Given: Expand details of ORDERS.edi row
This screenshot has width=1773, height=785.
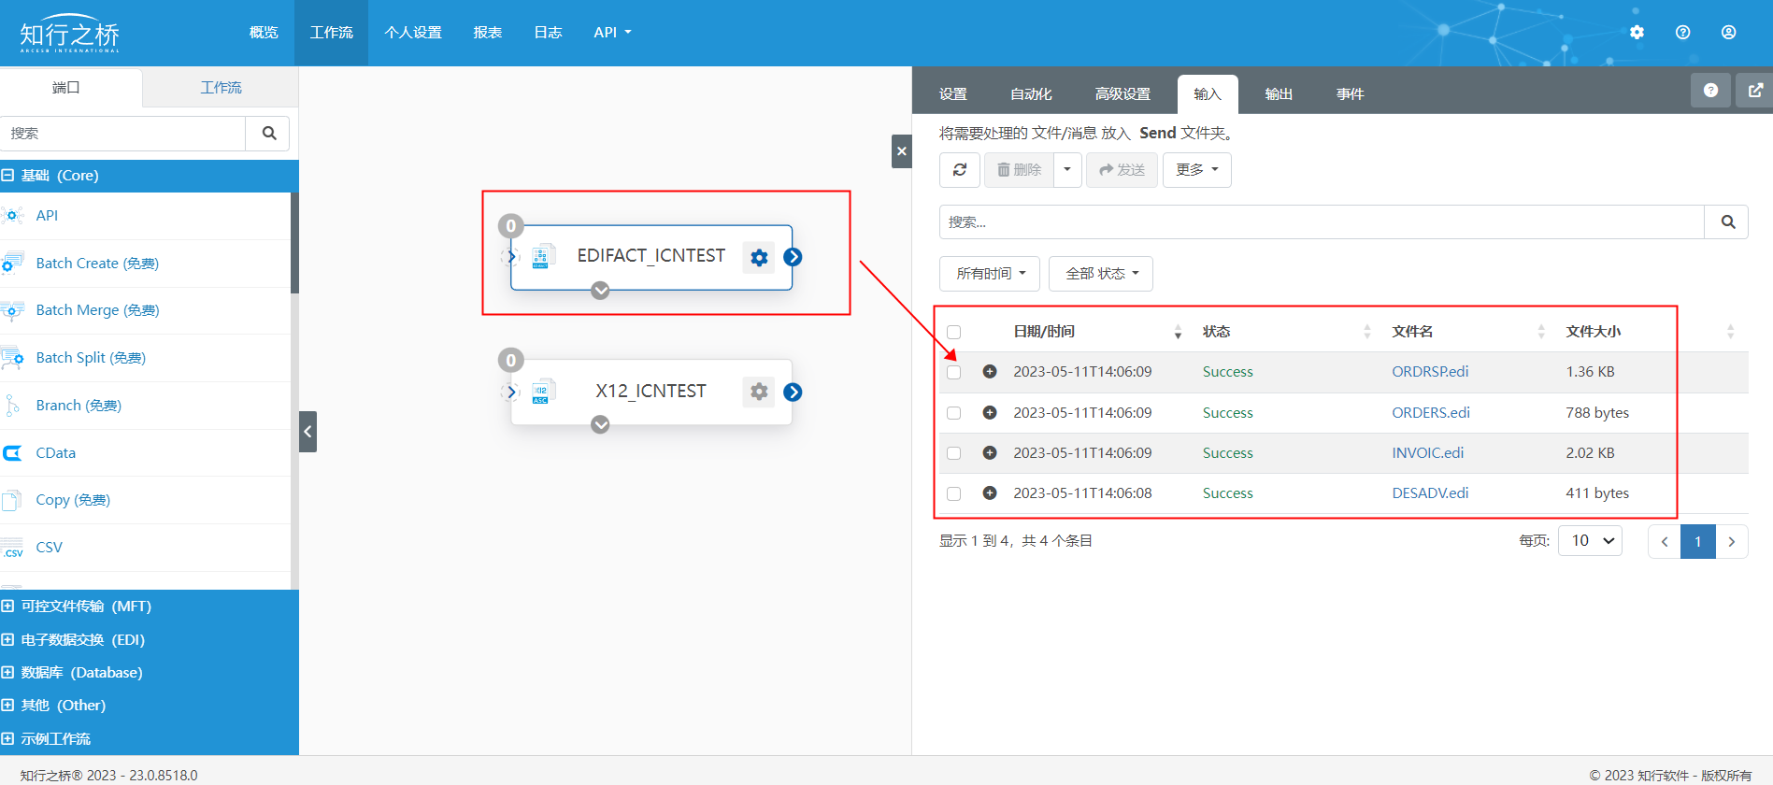Looking at the screenshot, I should (x=989, y=412).
